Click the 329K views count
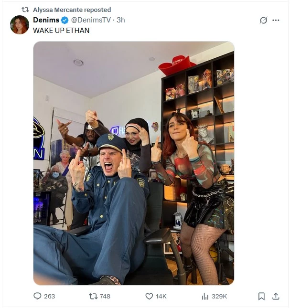The width and height of the screenshot is (290, 308). pos(219,296)
